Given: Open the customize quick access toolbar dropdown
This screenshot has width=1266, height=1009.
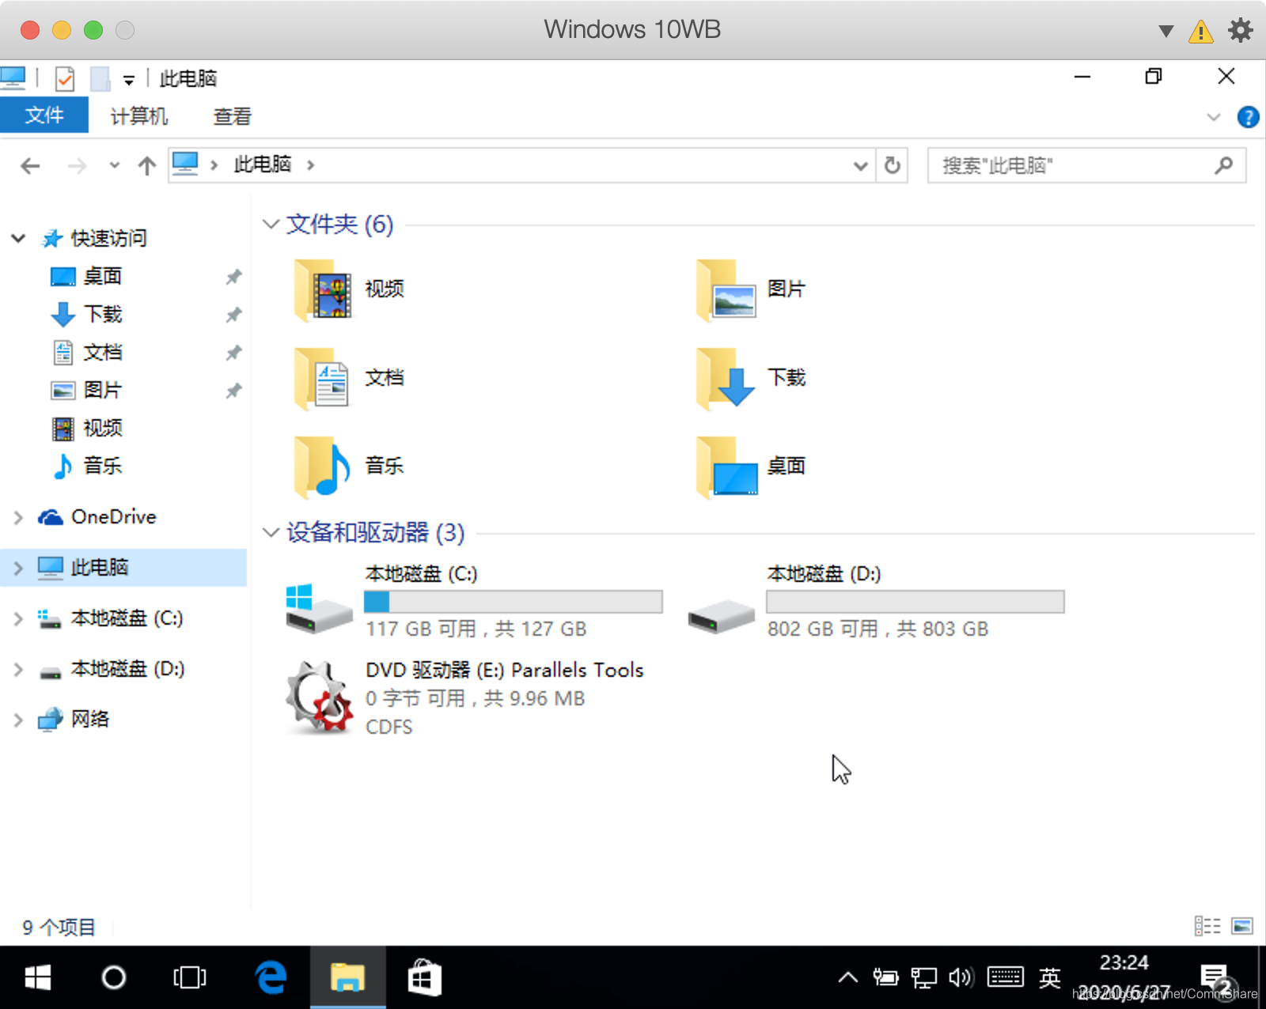Looking at the screenshot, I should click(129, 79).
